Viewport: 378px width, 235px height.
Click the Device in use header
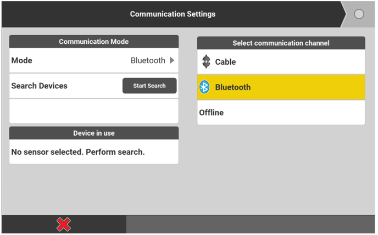click(x=94, y=133)
